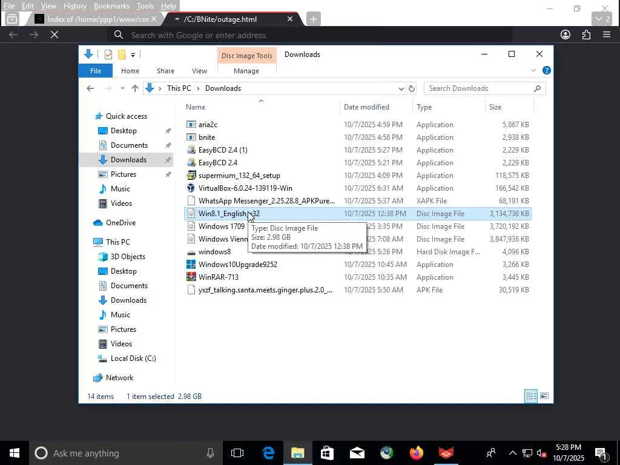Refresh the Downloads folder view
The width and height of the screenshot is (620, 465).
[411, 88]
